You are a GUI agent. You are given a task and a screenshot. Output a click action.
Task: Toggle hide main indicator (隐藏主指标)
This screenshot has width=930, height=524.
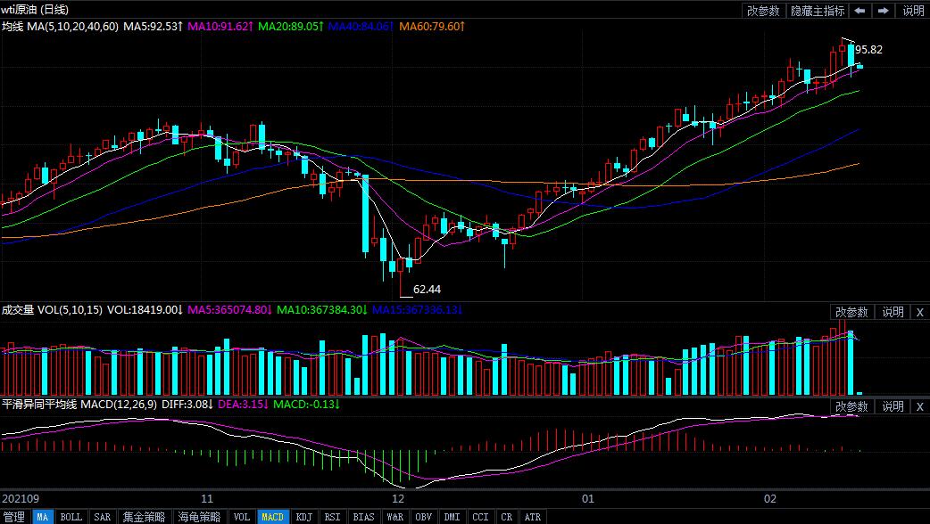pyautogui.click(x=818, y=11)
